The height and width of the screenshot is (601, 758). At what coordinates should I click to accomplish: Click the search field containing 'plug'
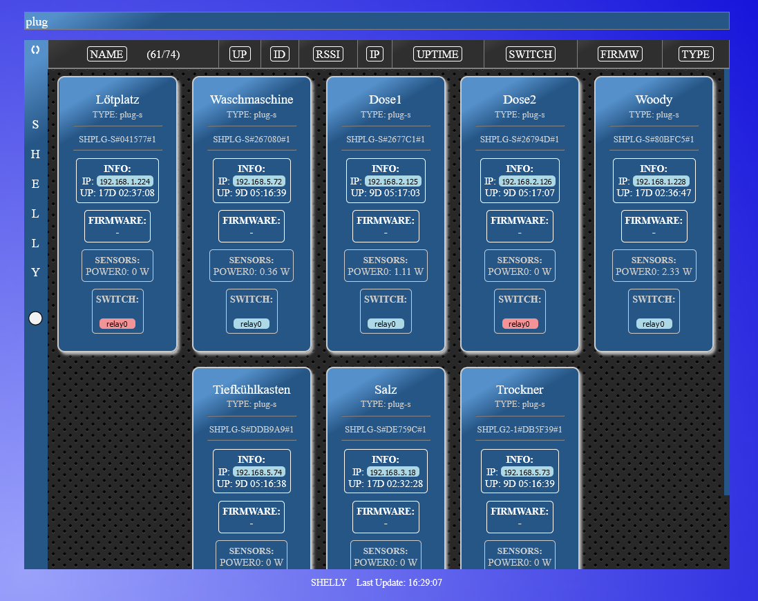pos(377,21)
